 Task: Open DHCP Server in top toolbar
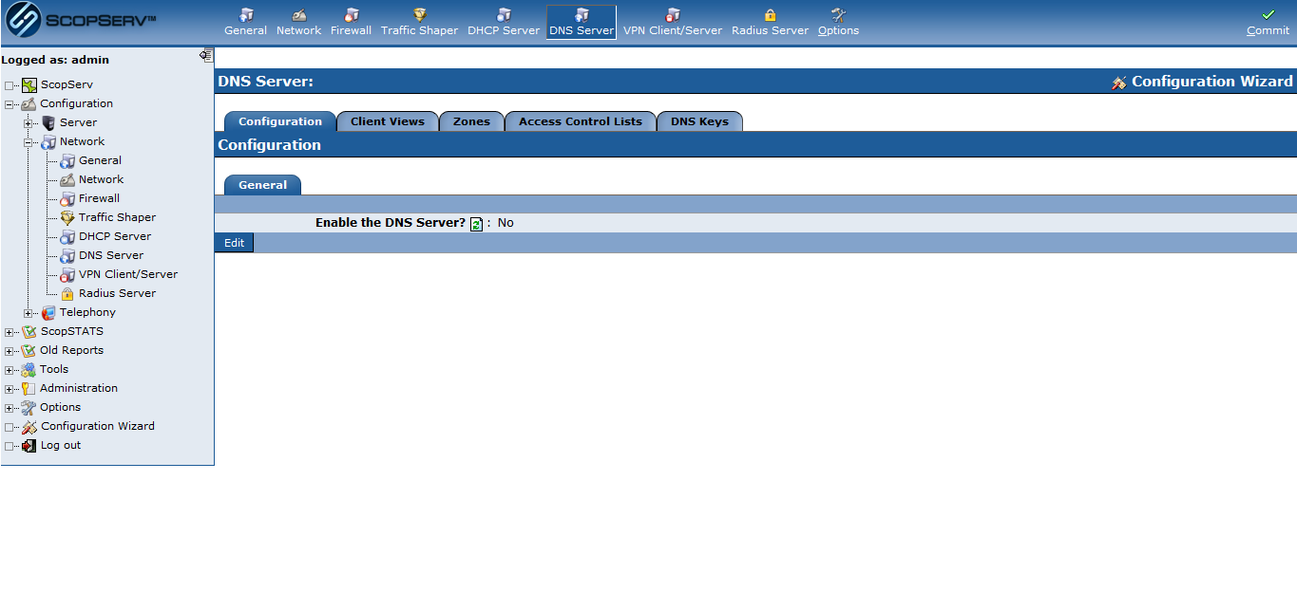tap(503, 22)
